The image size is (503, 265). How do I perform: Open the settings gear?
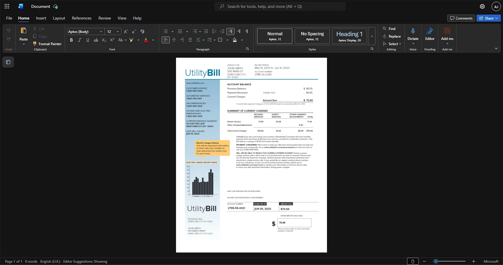point(482,6)
